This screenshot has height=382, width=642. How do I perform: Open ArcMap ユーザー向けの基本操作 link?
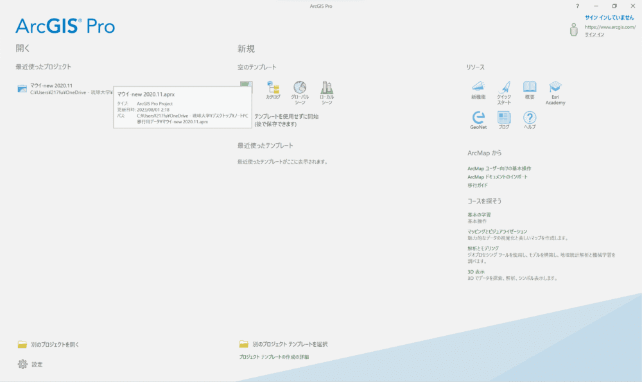click(499, 168)
